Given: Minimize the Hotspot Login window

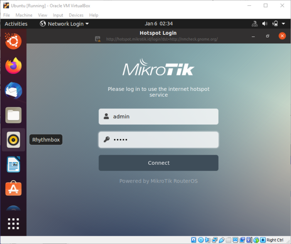Looking at the screenshot, I should [253, 36].
